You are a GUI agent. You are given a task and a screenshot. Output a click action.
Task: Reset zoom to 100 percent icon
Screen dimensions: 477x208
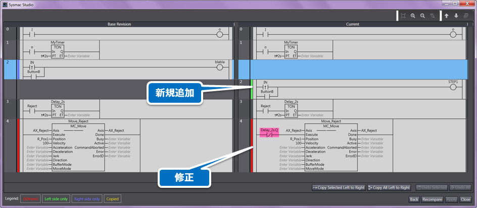[x=433, y=16]
